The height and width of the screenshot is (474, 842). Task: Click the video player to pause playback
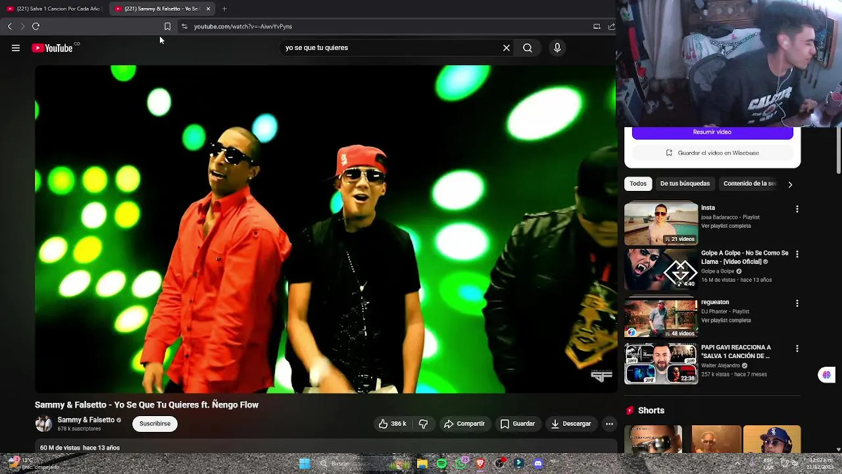[325, 228]
